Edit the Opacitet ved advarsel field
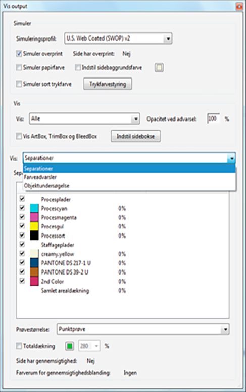 point(213,119)
